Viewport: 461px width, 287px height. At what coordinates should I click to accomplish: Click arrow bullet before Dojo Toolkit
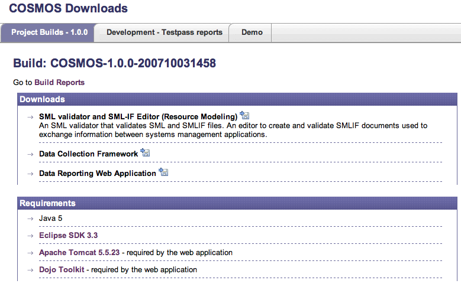point(31,270)
